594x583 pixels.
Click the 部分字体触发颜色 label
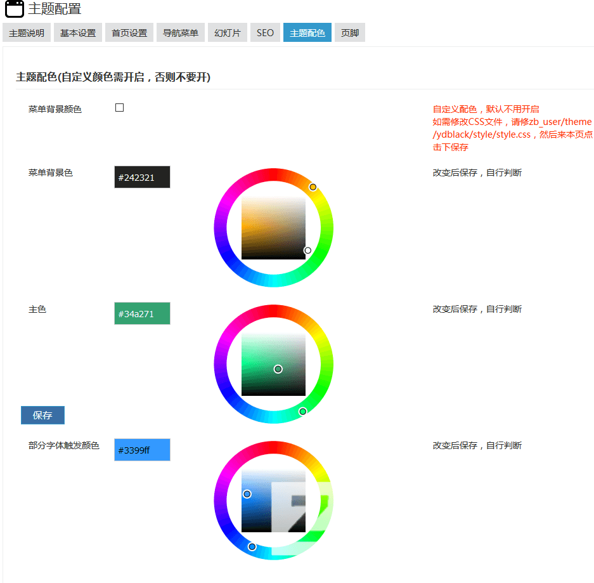point(63,445)
